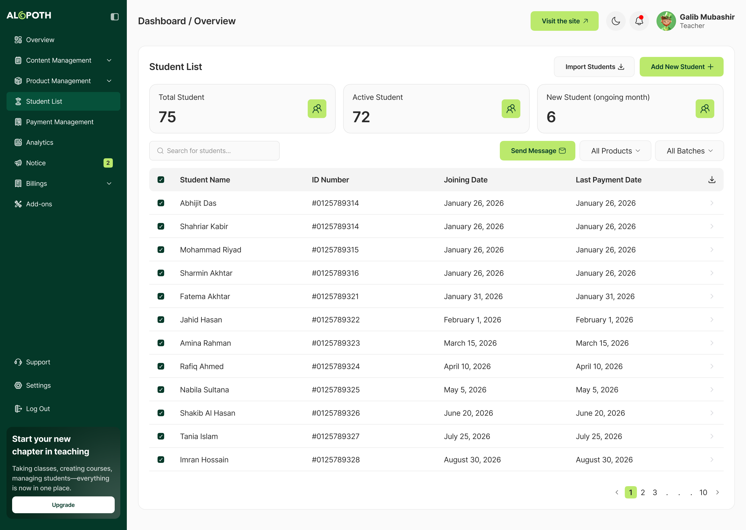Collapse the sidebar panel icon
This screenshot has height=530, width=746.
coord(114,17)
